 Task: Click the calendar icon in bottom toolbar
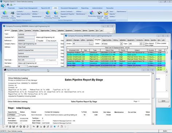(x=62, y=126)
